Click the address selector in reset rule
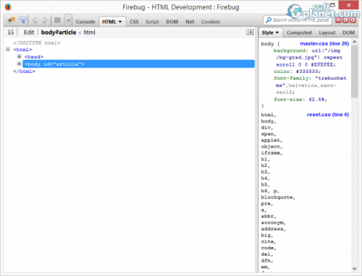Image resolution: width=362 pixels, height=276 pixels. tap(272, 229)
